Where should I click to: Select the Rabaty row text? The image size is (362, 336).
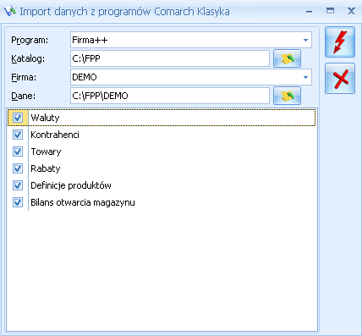tap(46, 168)
